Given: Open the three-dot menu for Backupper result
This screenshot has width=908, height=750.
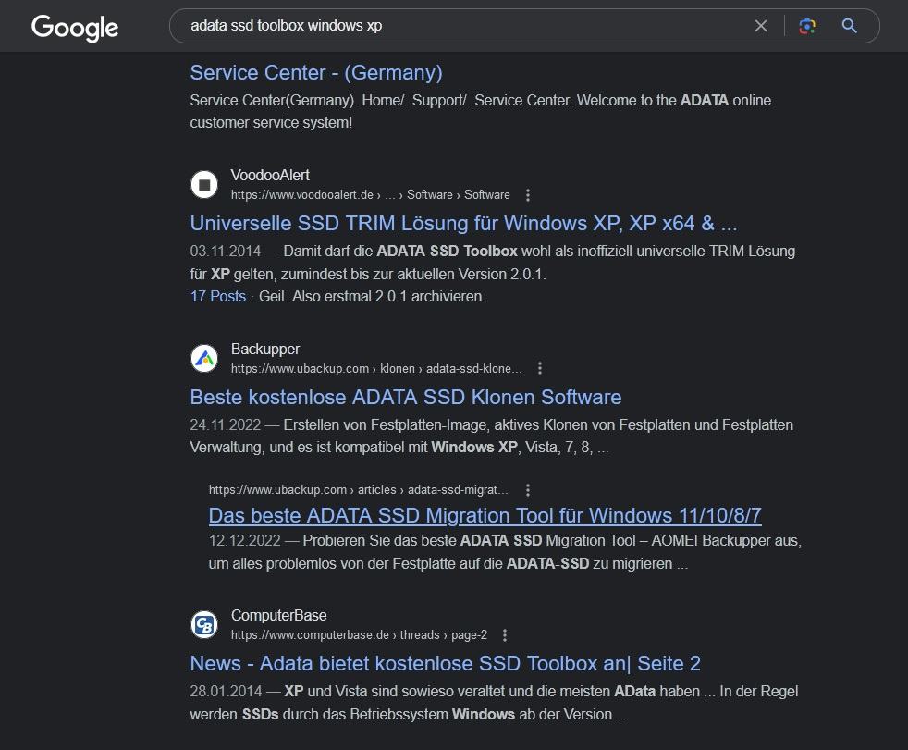Looking at the screenshot, I should tap(540, 368).
